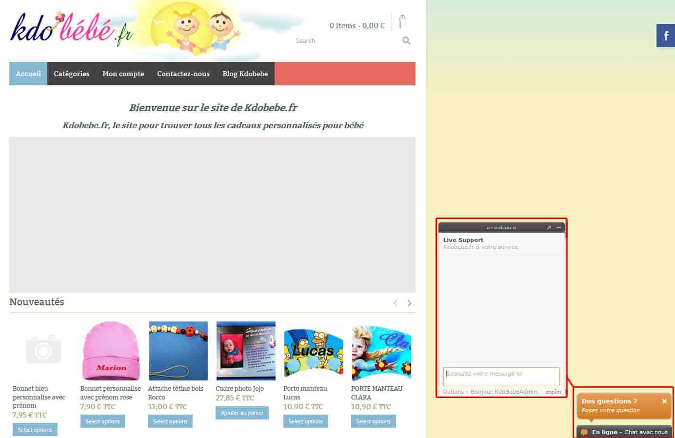Screen dimensions: 675x438
Task: Show next Nouveautés products
Action: coord(409,303)
